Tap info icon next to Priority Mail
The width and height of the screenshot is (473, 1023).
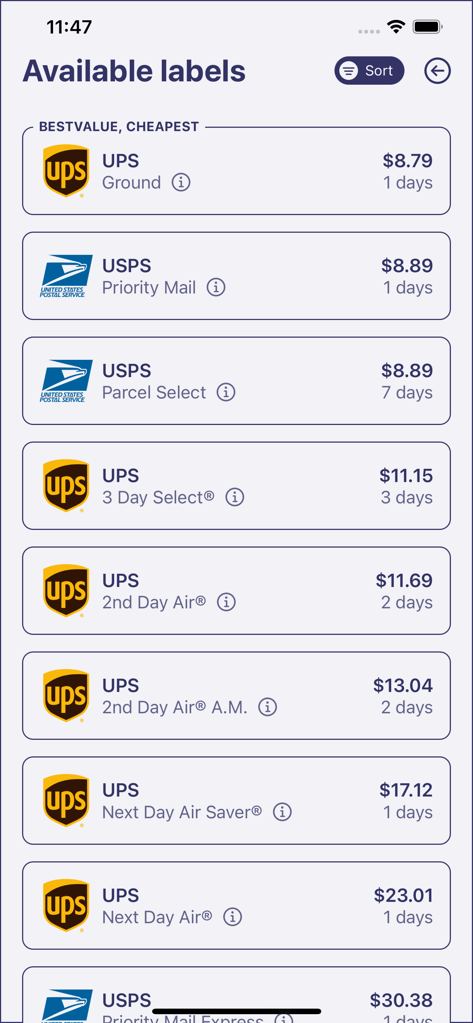216,288
